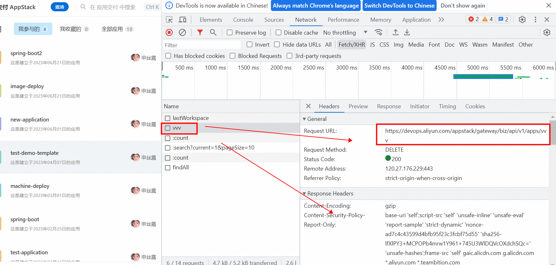This screenshot has width=556, height=265.
Task: Select the 全部应用 tab
Action: pyautogui.click(x=118, y=29)
